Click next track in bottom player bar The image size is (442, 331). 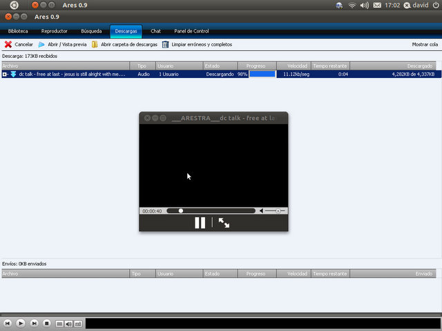pos(34,323)
